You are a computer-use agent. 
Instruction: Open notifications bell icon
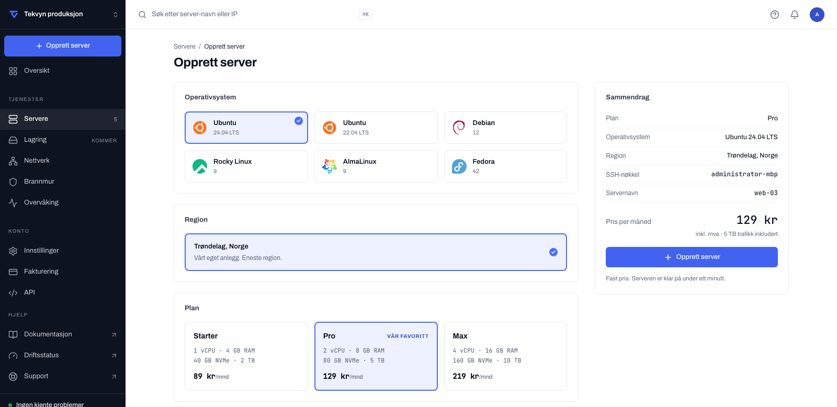[795, 15]
